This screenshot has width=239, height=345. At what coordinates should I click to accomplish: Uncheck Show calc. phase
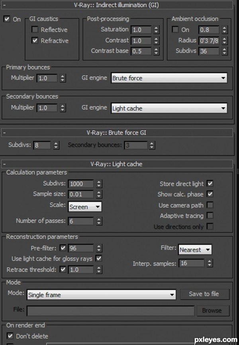(x=210, y=194)
